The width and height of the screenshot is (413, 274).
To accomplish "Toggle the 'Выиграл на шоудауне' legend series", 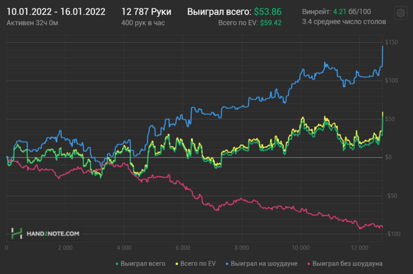I will click(261, 263).
